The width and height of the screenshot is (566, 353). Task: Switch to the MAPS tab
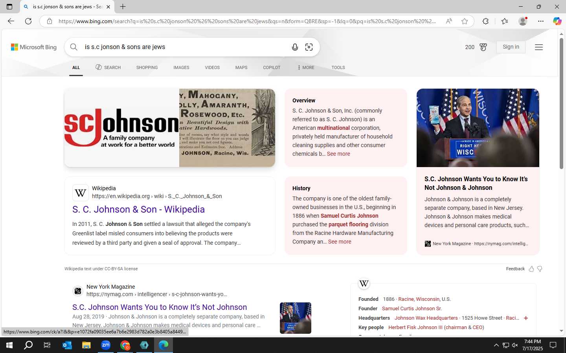[x=241, y=67]
